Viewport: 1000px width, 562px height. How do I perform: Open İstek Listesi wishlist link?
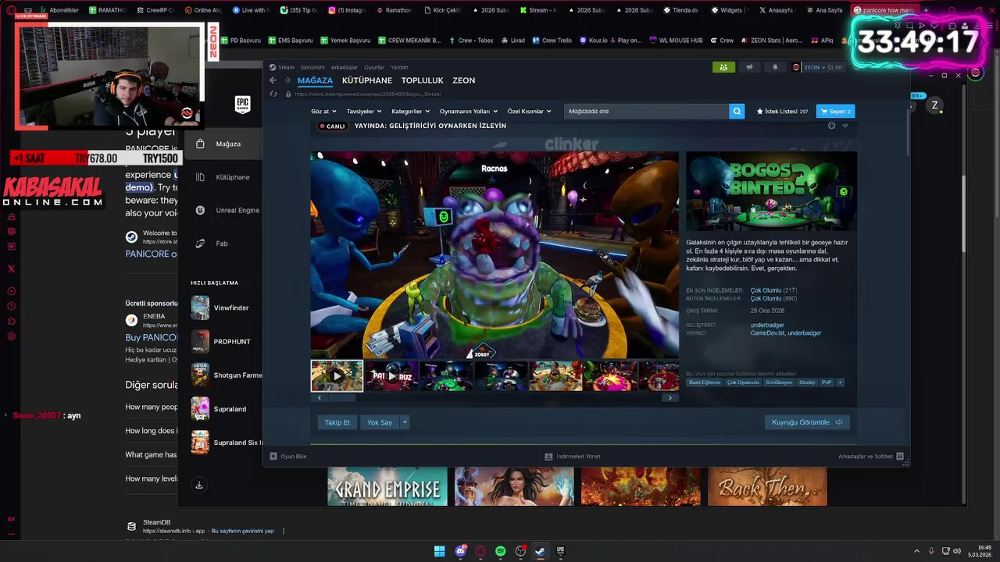(782, 112)
